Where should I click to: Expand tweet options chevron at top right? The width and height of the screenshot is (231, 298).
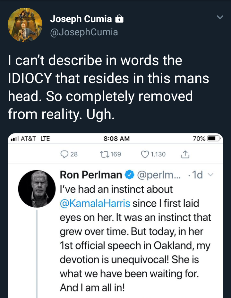[x=220, y=17]
